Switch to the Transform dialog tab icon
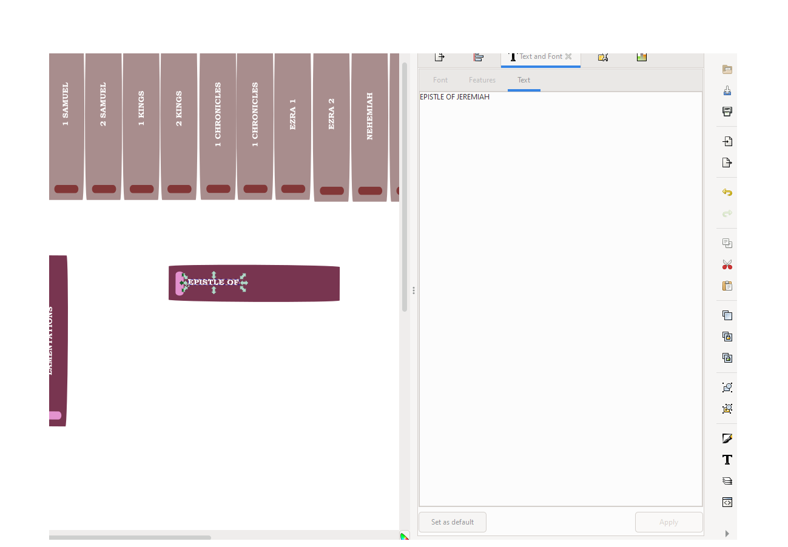This screenshot has height=547, width=788. [x=603, y=57]
